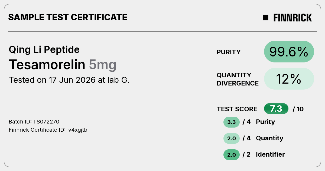Click the Sample Test Certificate heading
This screenshot has height=171, width=325.
point(68,17)
